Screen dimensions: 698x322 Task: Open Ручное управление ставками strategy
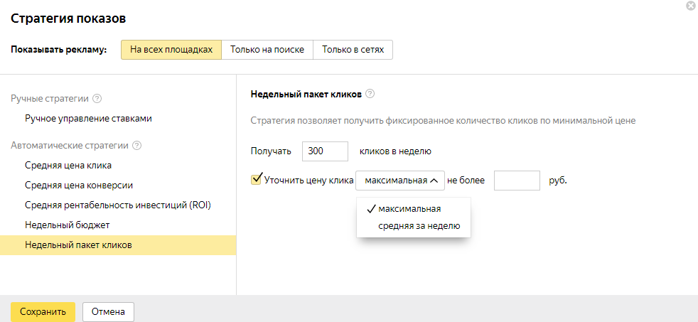pos(88,119)
